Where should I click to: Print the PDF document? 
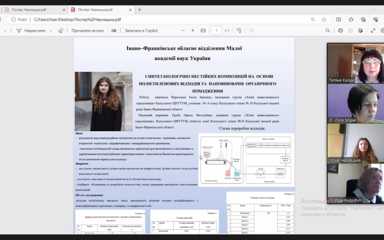(340, 31)
